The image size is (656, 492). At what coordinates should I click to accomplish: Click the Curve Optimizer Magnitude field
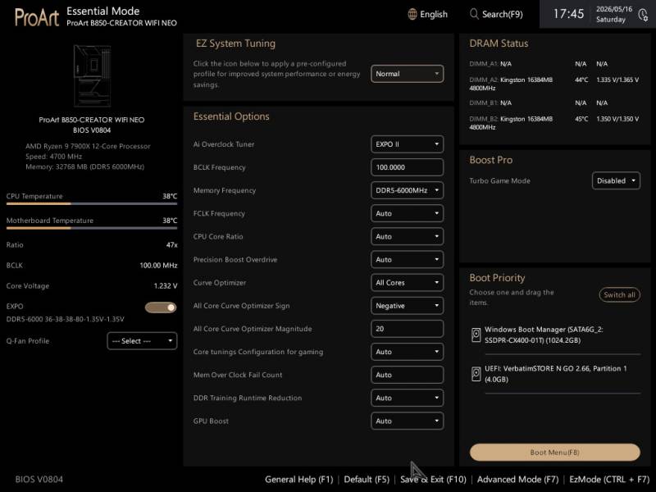[x=407, y=329]
